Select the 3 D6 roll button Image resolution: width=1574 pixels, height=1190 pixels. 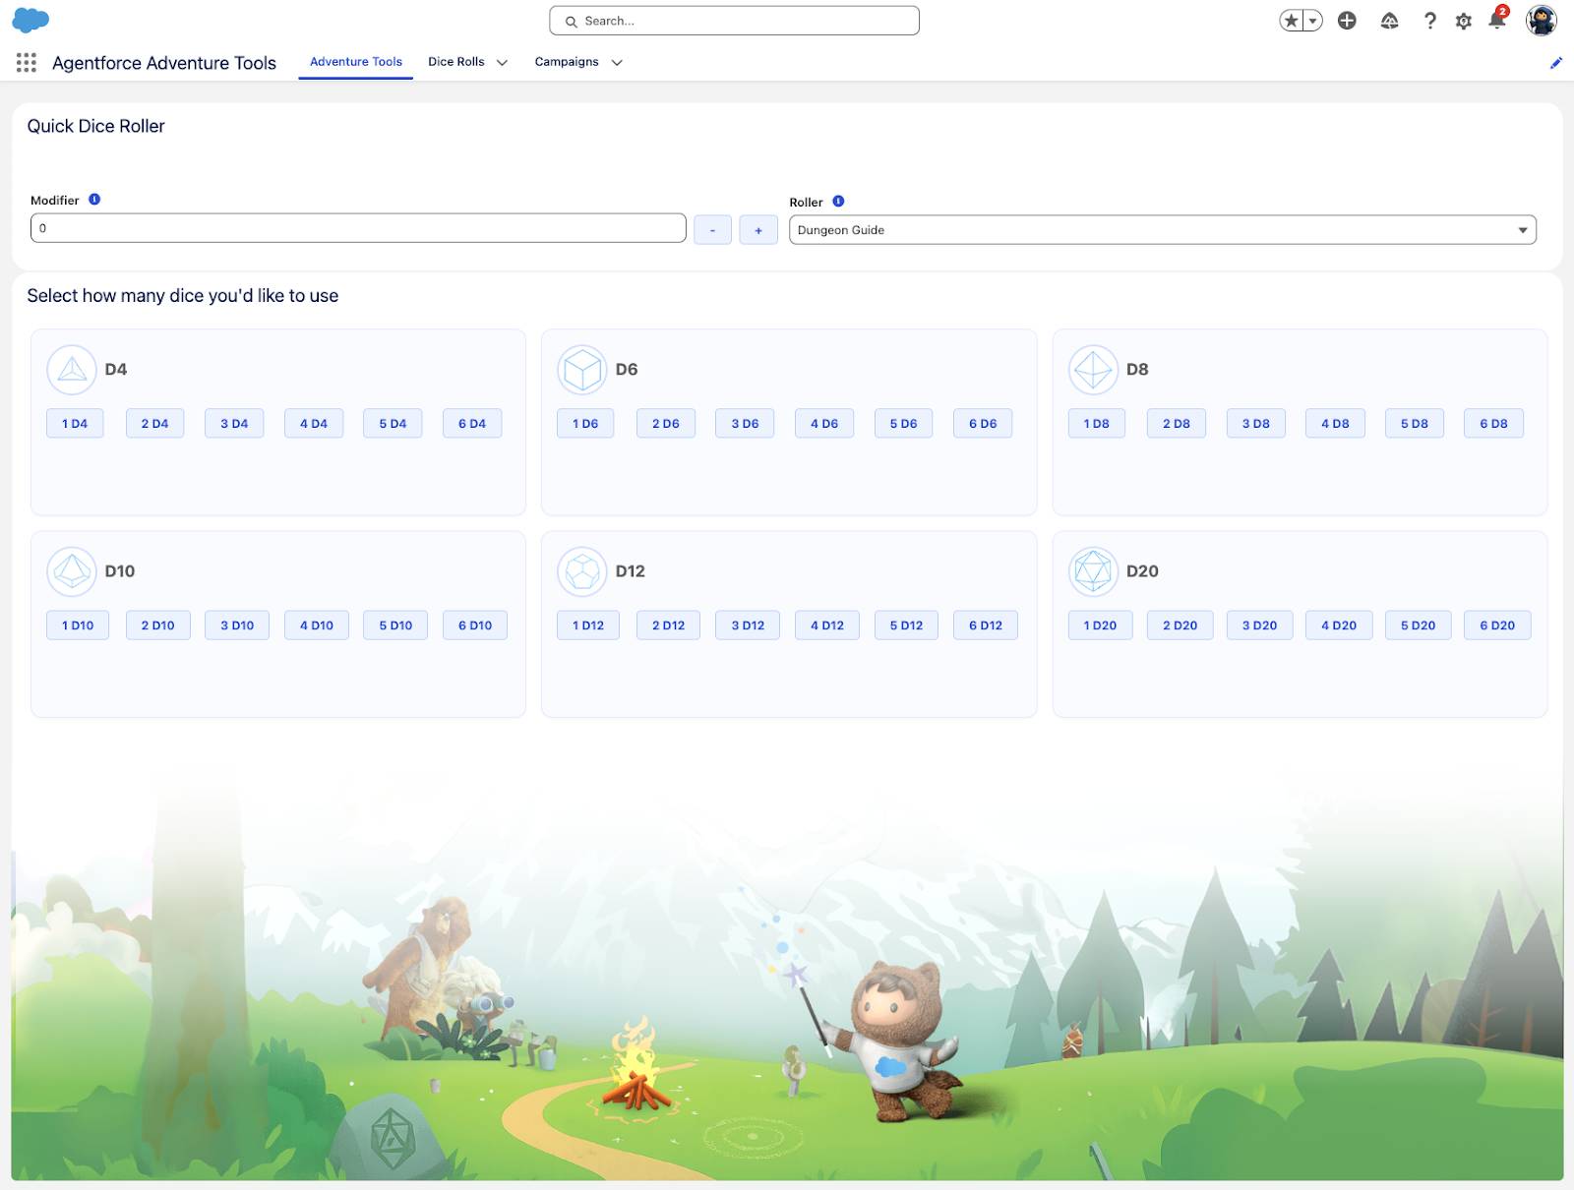point(745,423)
